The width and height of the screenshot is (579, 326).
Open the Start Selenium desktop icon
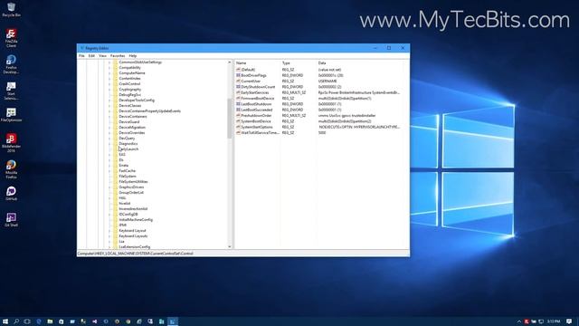11,91
